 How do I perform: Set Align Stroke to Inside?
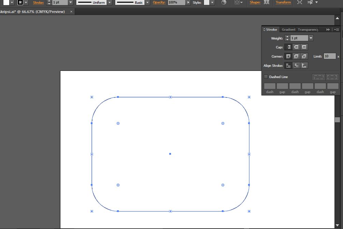pyautogui.click(x=296, y=65)
